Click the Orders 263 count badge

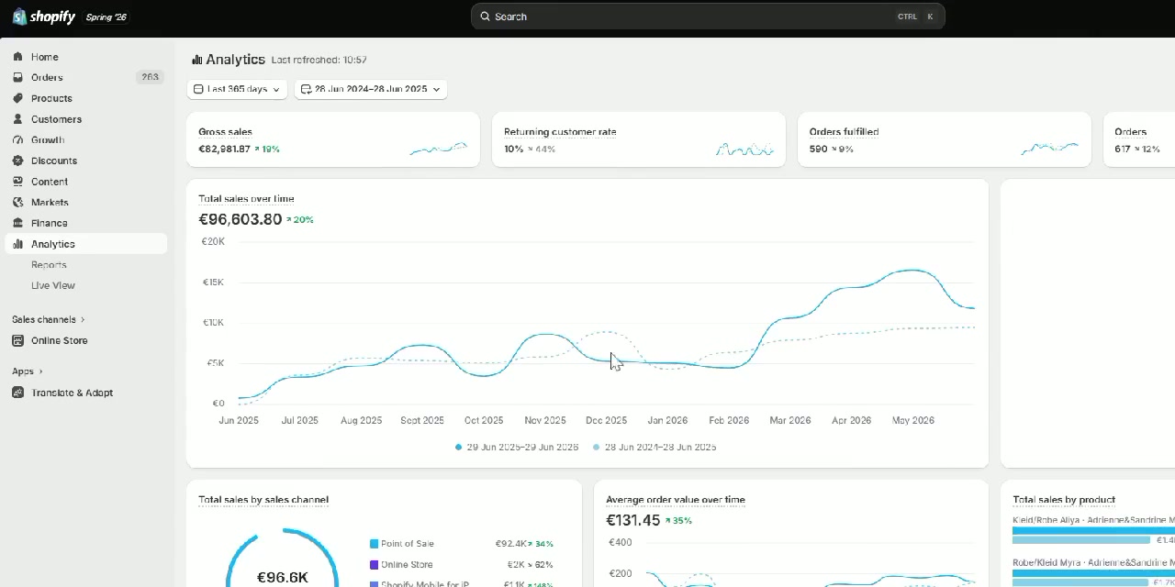150,78
